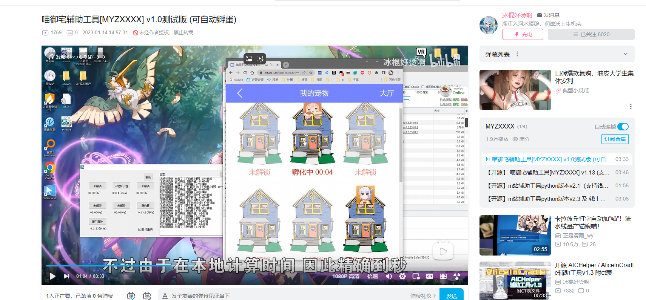Turn off the 自动连播 autoplay switch

pyautogui.click(x=623, y=127)
